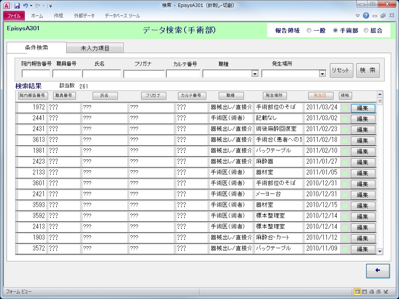Collapse the ribbon using the chevron icon
This screenshot has height=299, width=399.
click(358, 16)
